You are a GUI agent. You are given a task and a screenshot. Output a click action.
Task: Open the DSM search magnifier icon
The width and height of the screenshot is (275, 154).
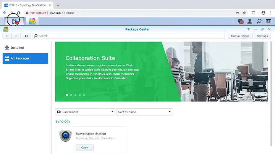coord(259,21)
